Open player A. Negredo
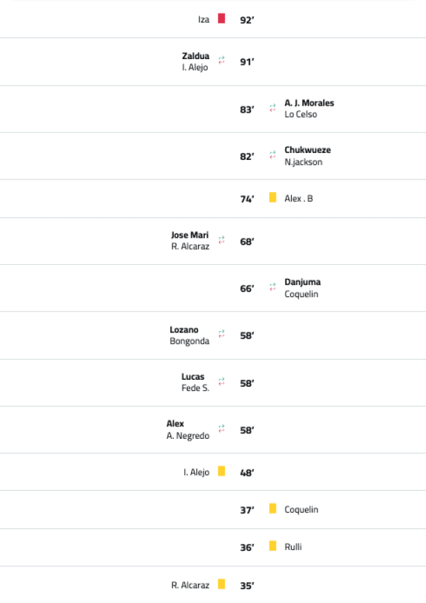426x603 pixels. (188, 436)
